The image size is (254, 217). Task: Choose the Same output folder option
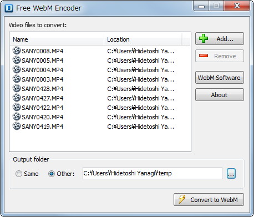[27, 174]
